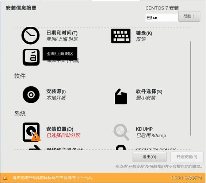Click 帮助! help button
This screenshot has height=183, width=206.
(x=189, y=16)
